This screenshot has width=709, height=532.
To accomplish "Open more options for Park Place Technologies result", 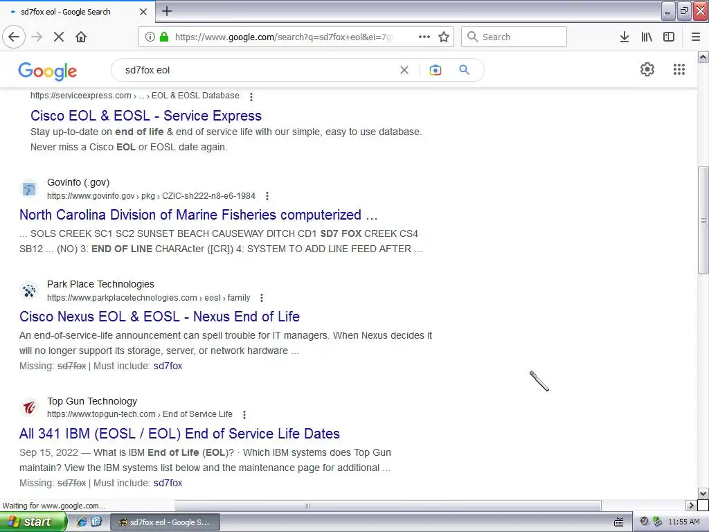I will tap(262, 298).
